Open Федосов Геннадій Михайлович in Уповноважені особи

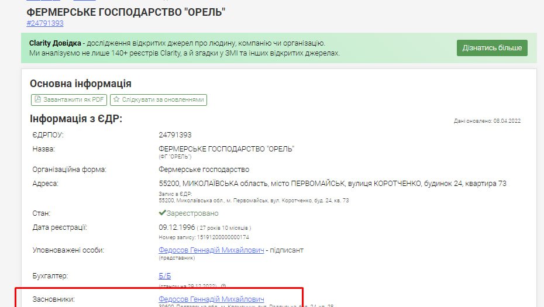(x=211, y=250)
